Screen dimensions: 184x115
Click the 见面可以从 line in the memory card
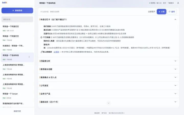(85, 33)
